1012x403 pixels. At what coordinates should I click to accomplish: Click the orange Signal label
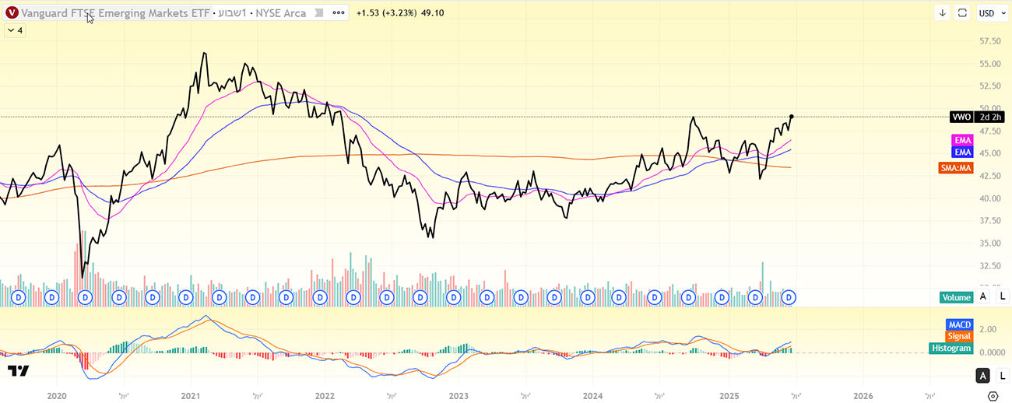click(959, 336)
